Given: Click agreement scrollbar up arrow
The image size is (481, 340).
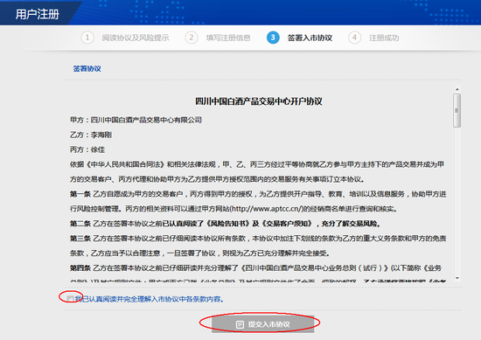Looking at the screenshot, I should coord(457,89).
